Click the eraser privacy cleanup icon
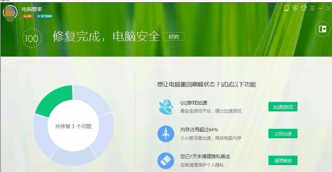The width and height of the screenshot is (332, 172). (166, 161)
